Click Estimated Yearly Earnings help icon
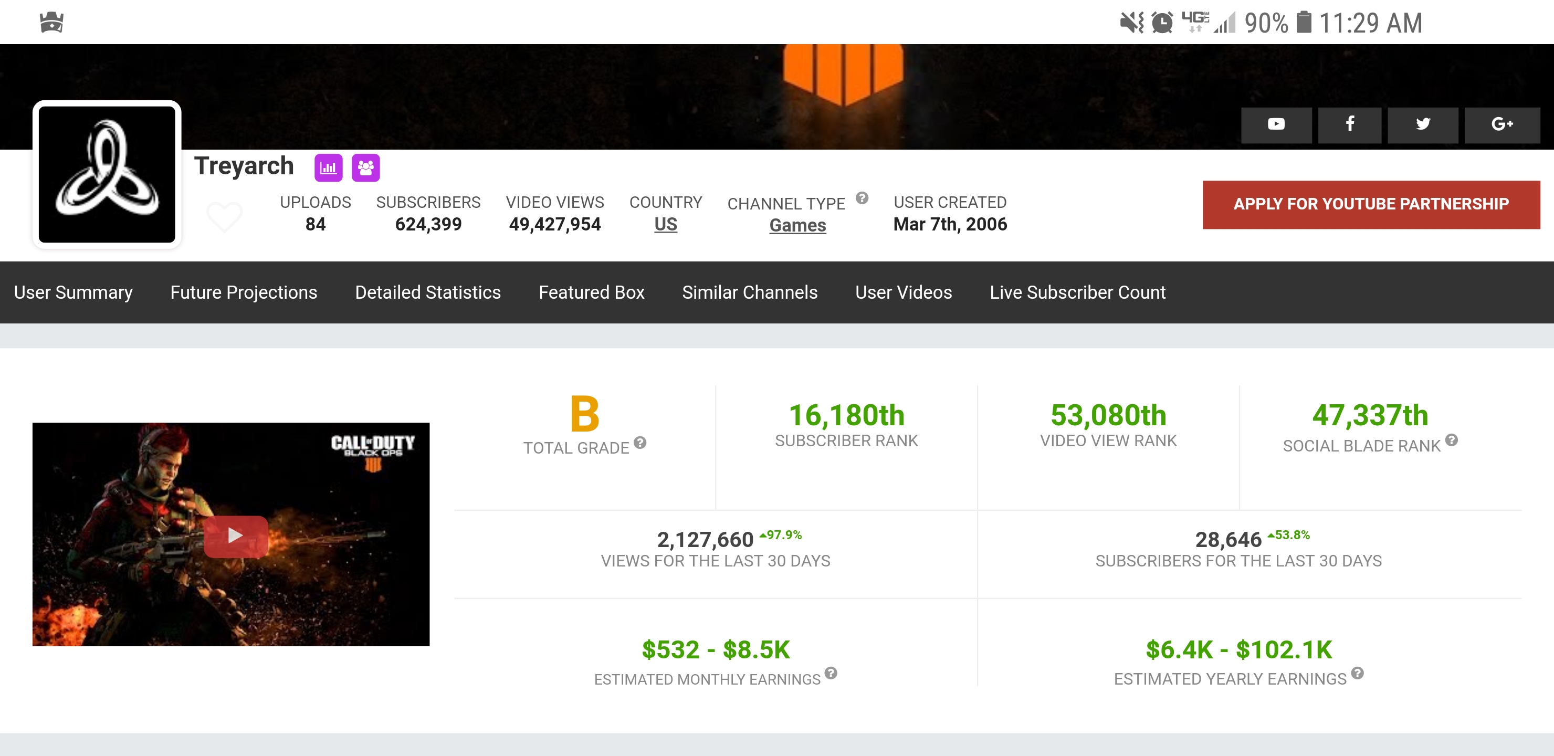1554x756 pixels. [1357, 674]
